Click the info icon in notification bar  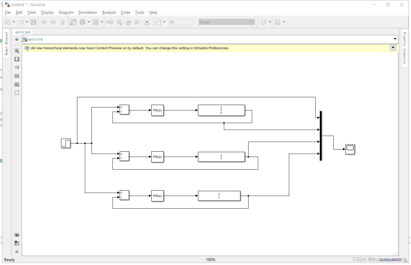(x=27, y=48)
